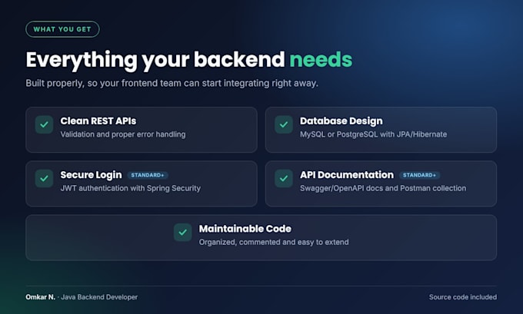The width and height of the screenshot is (523, 314).
Task: Click 'JWT authentication with Spring Security' text
Action: [x=131, y=188]
